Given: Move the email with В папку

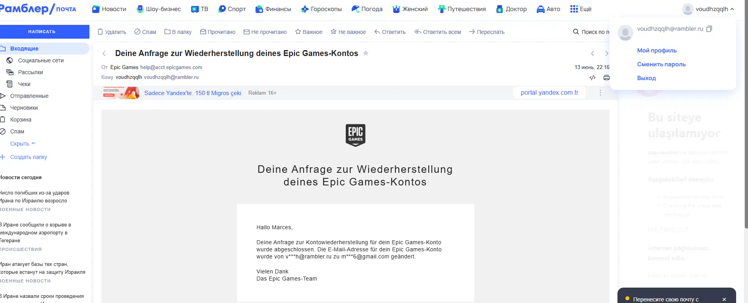Looking at the screenshot, I should 178,32.
